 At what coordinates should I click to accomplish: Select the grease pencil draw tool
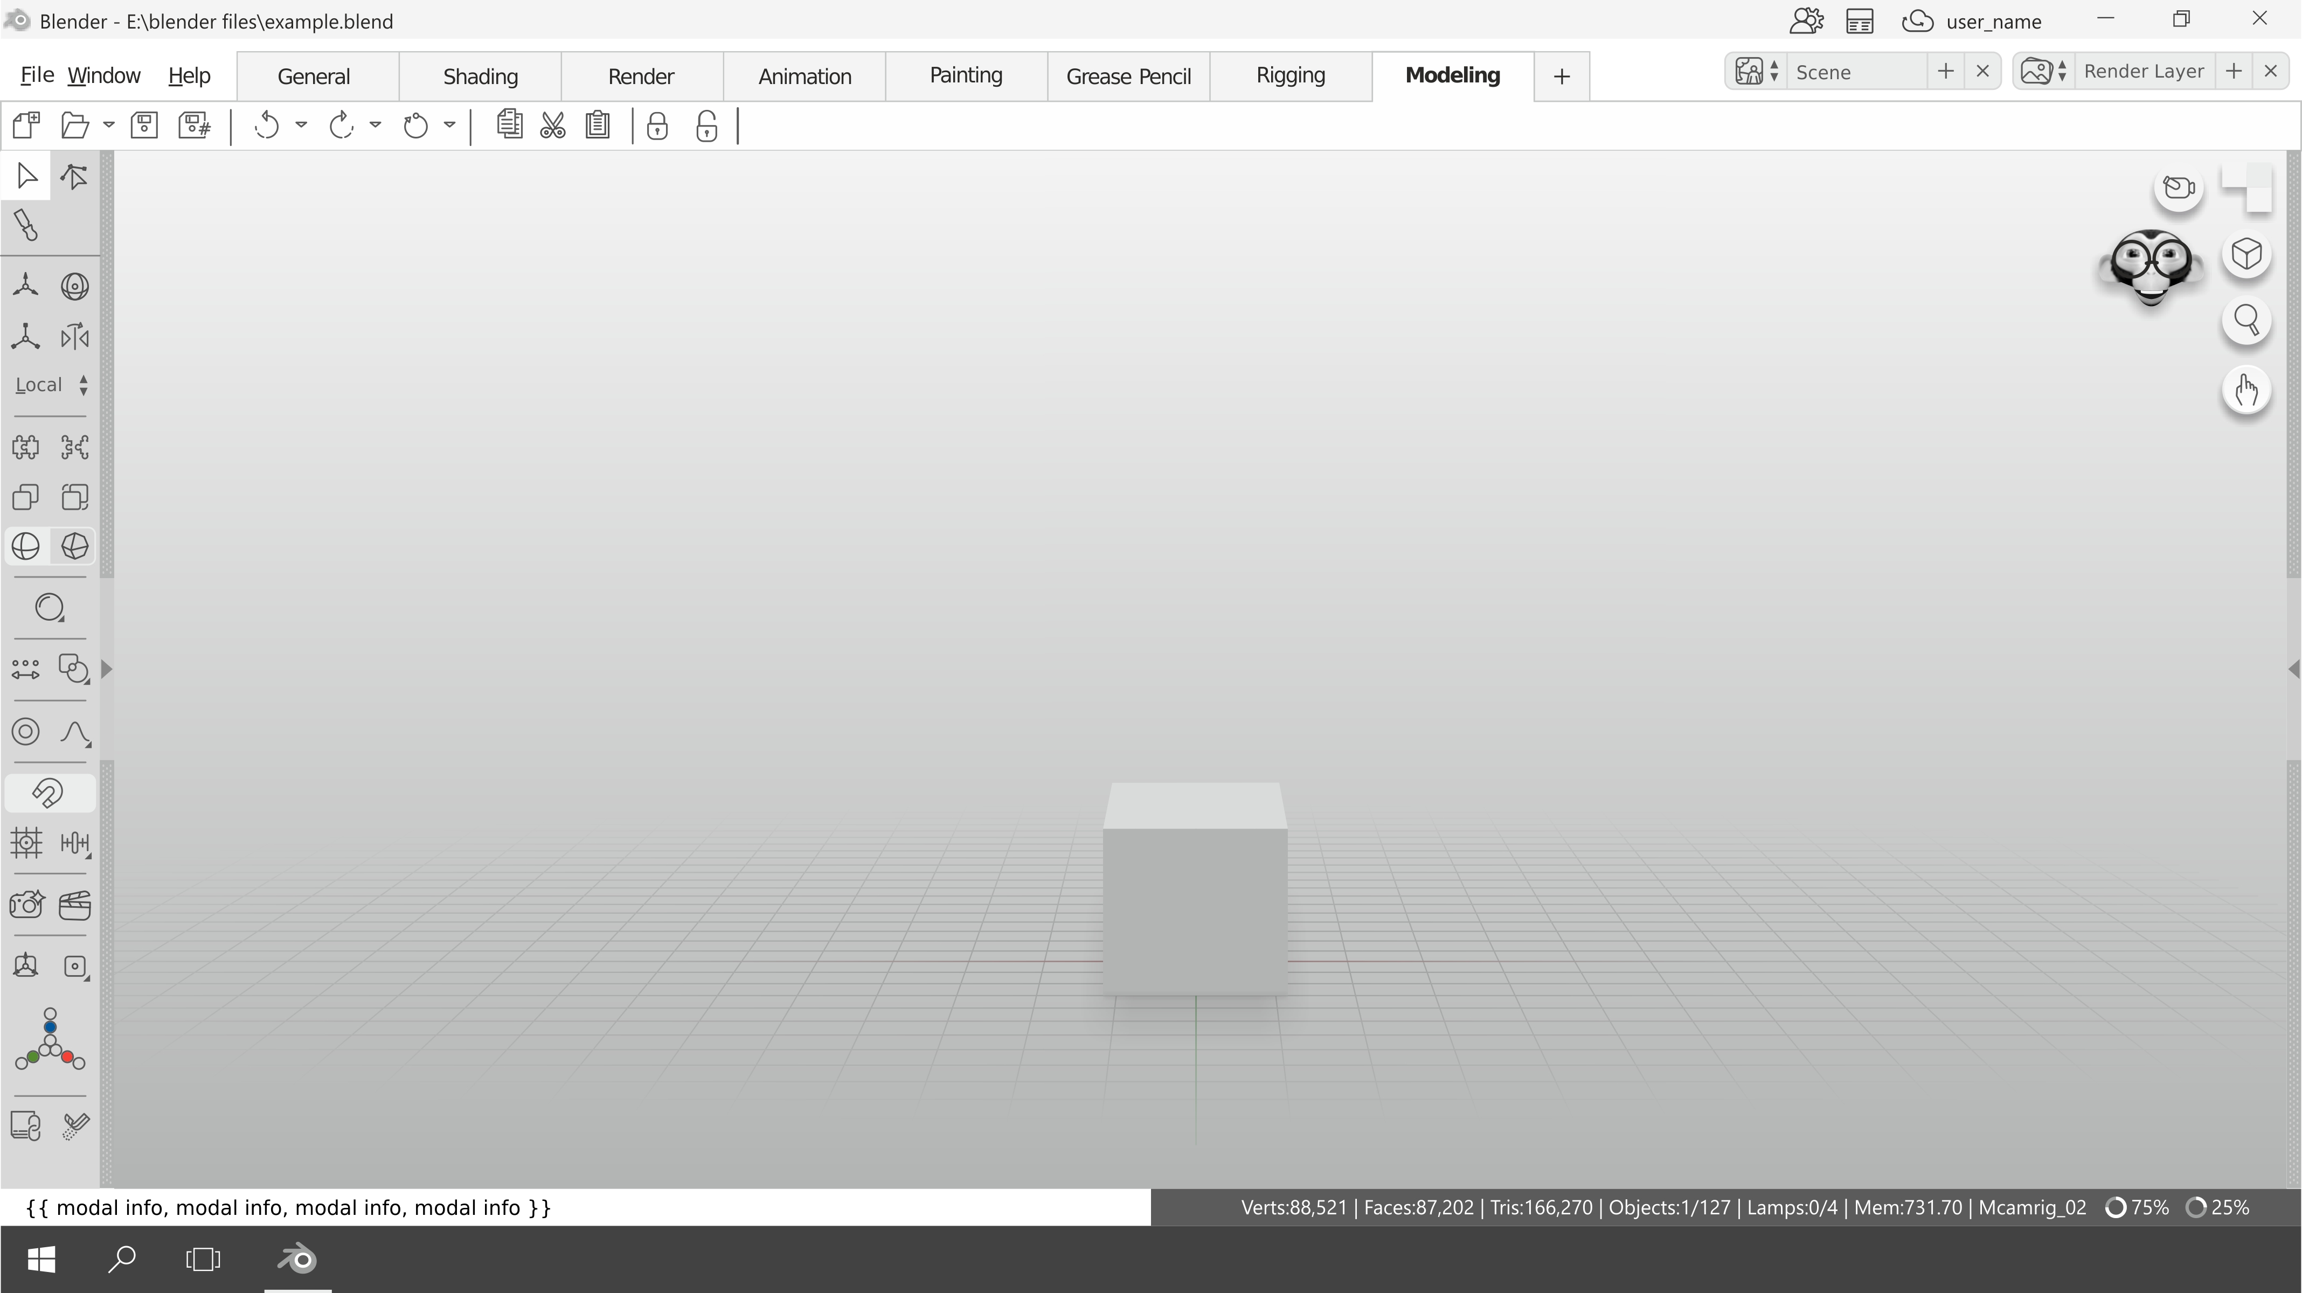(26, 225)
